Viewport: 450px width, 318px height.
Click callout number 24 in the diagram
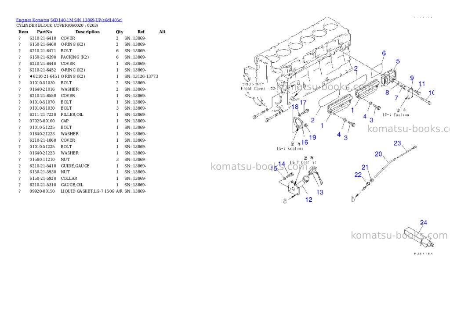(423, 223)
